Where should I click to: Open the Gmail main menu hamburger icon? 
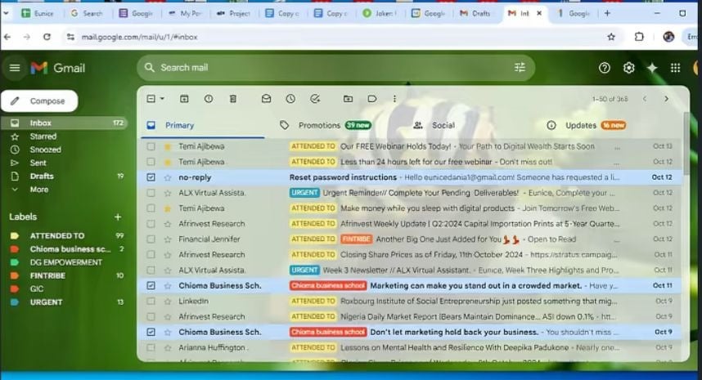[15, 68]
